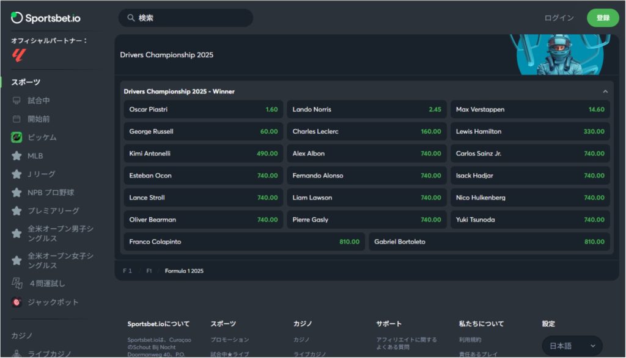This screenshot has height=358, width=626.
Task: Open the プロモーション footer link
Action: [230, 340]
